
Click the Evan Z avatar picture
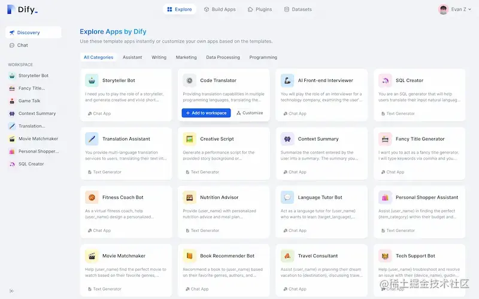[x=443, y=10]
